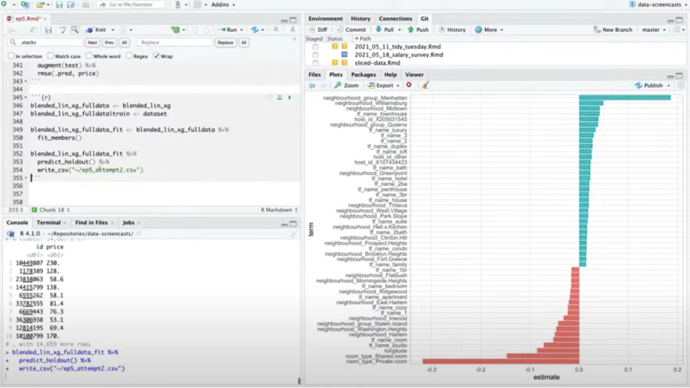
Task: Click the Next search result button
Action: pyautogui.click(x=92, y=43)
